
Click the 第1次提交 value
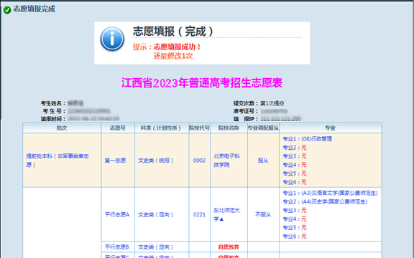272,103
